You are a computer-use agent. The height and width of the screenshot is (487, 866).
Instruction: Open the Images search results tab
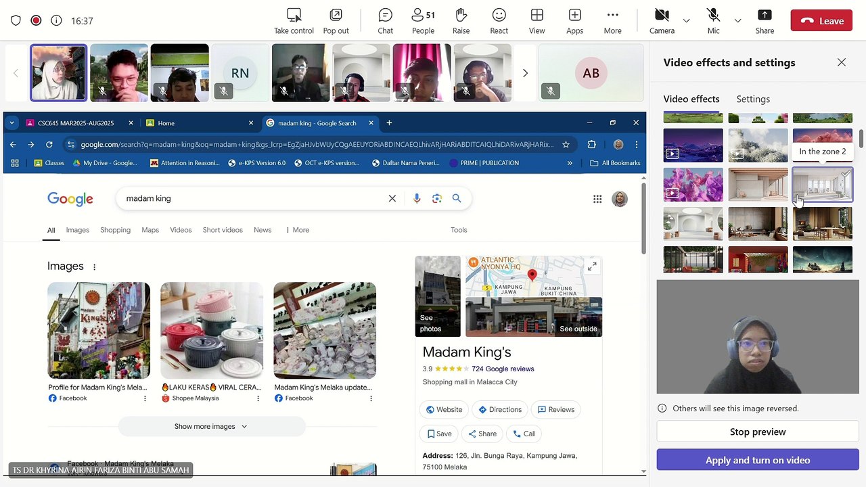pyautogui.click(x=77, y=230)
